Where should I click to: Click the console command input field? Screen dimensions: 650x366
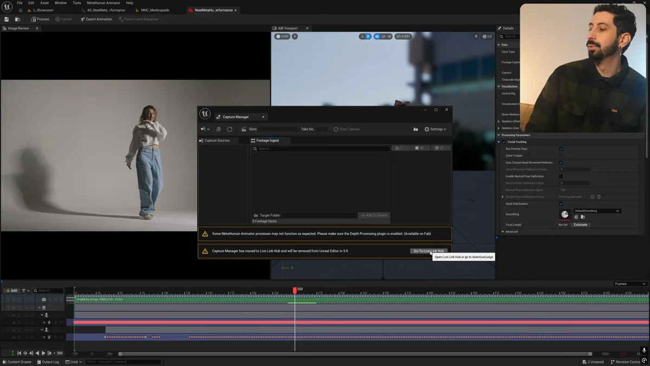tap(123, 362)
